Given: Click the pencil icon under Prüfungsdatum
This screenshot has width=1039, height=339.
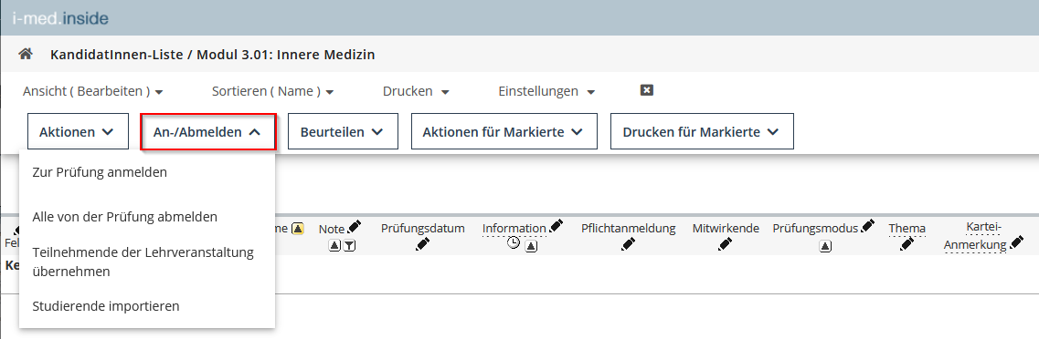Looking at the screenshot, I should [423, 245].
